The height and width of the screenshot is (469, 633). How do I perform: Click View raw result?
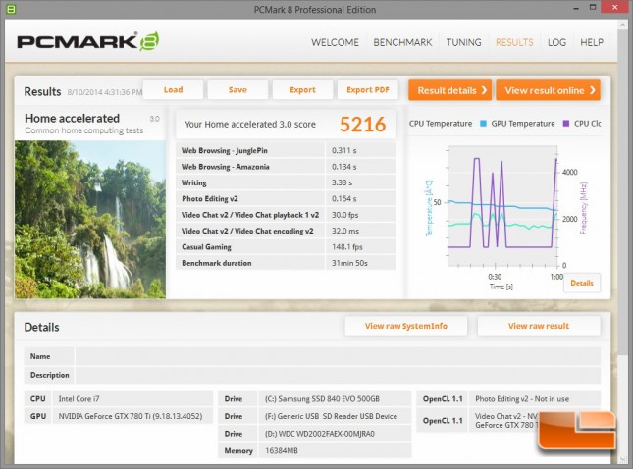point(539,326)
